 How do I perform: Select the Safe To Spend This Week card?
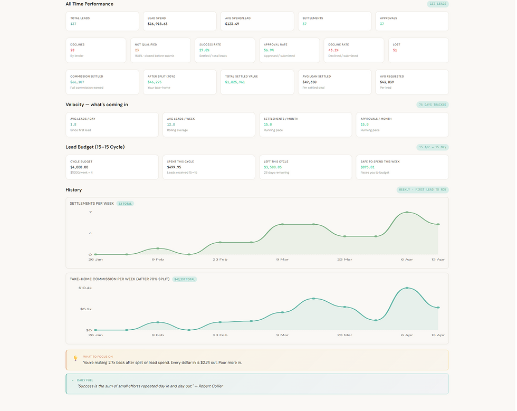402,167
